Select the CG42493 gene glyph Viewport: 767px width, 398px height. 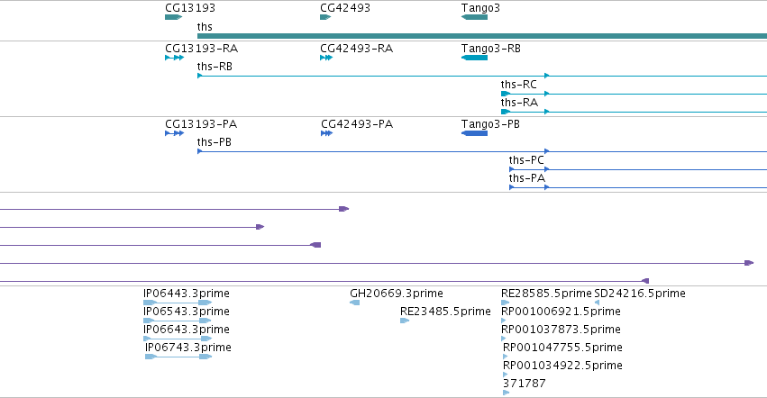click(325, 17)
